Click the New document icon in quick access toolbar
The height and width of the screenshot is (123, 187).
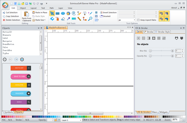[x=12, y=4]
